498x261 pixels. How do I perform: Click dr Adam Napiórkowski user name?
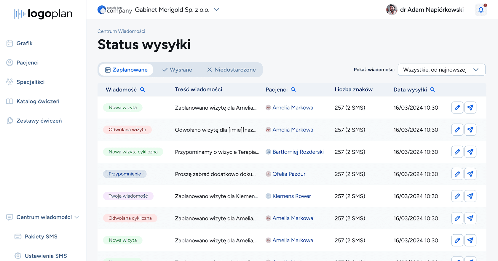[432, 10]
